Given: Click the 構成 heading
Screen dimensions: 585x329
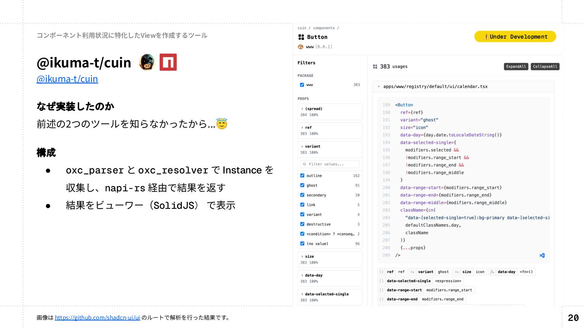Looking at the screenshot, I should pos(46,153).
